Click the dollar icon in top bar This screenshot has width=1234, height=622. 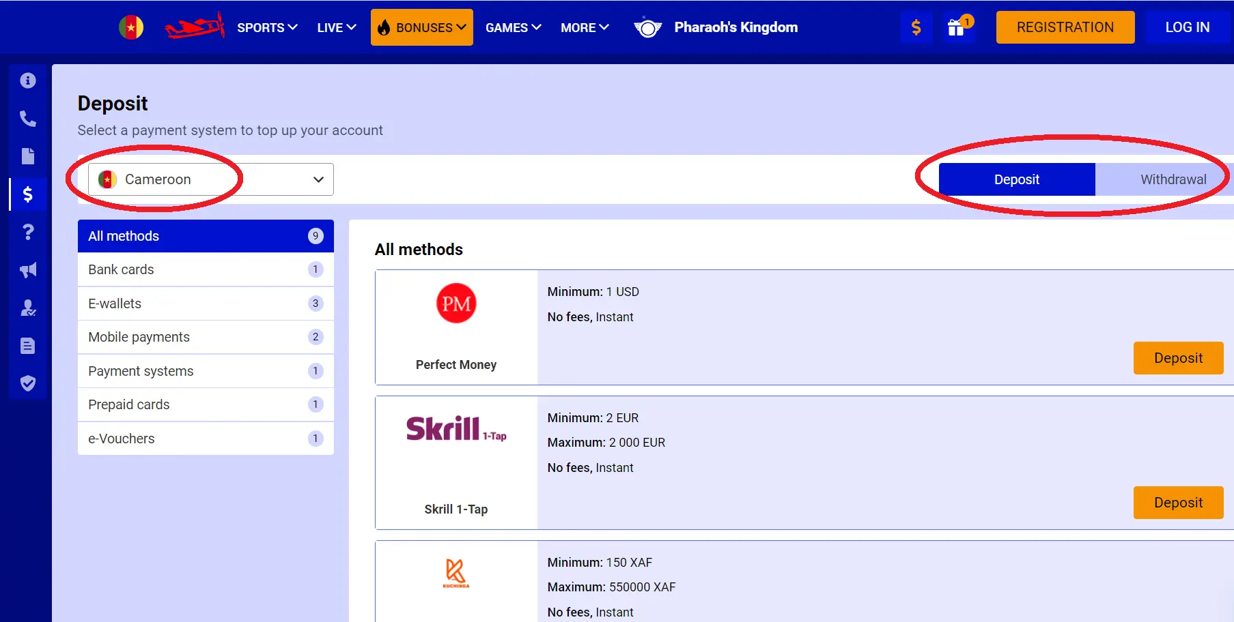(x=916, y=28)
